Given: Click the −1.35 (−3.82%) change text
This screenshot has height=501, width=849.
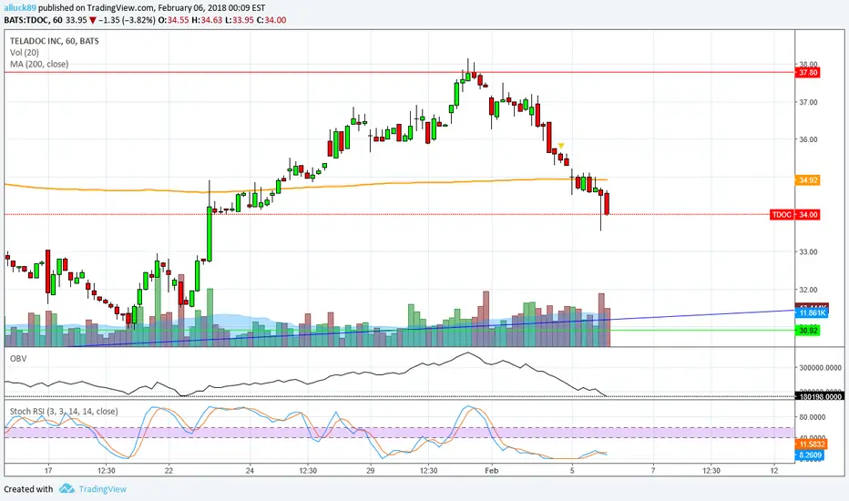Looking at the screenshot, I should click(x=128, y=20).
